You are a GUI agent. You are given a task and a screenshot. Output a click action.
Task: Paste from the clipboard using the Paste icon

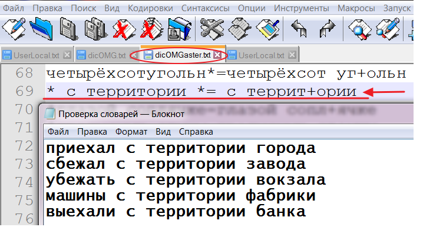coord(268,29)
